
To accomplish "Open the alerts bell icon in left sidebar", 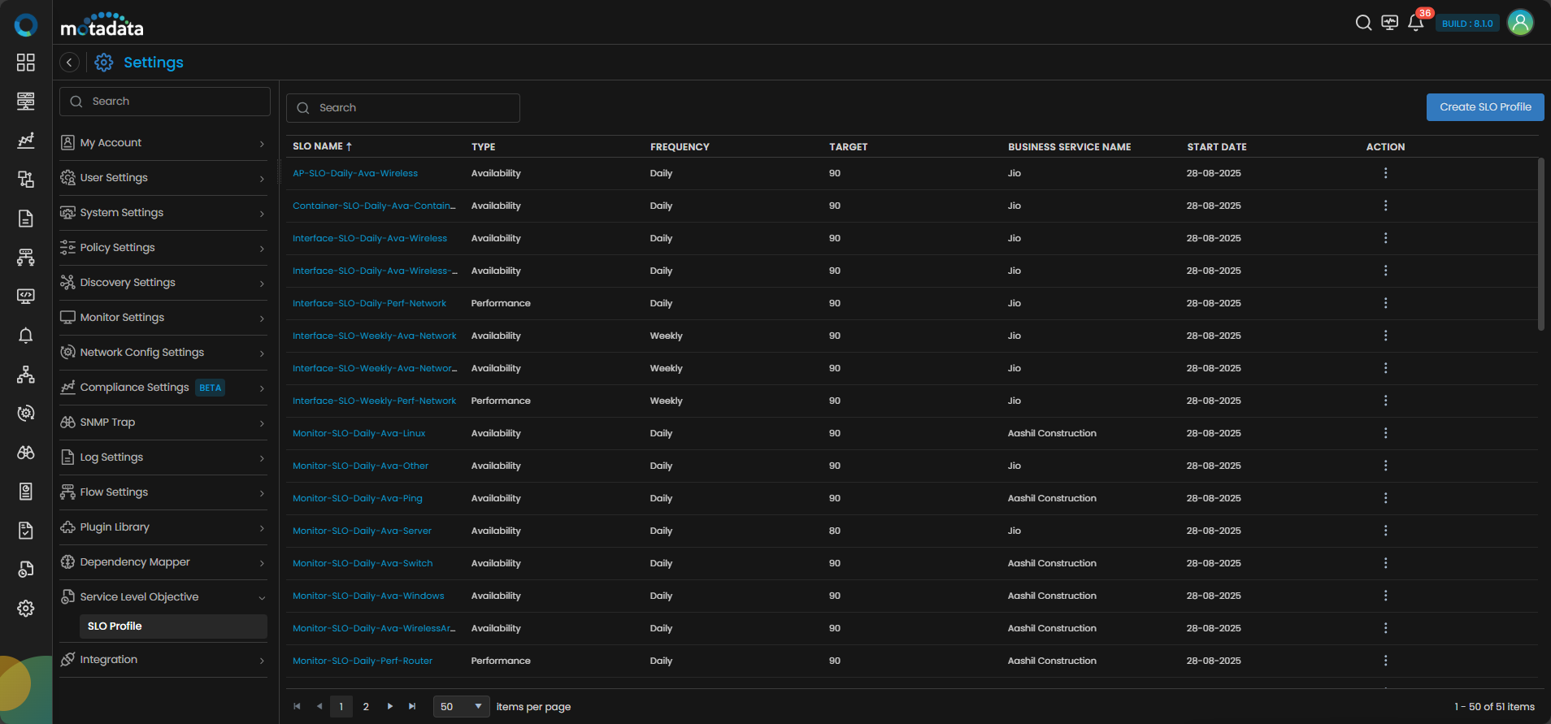I will 26,336.
